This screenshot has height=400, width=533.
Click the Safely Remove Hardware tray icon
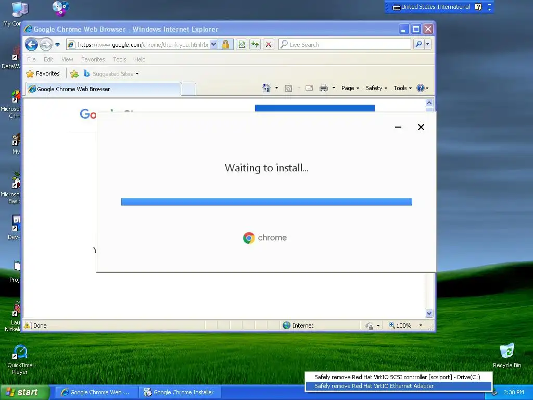pos(494,393)
